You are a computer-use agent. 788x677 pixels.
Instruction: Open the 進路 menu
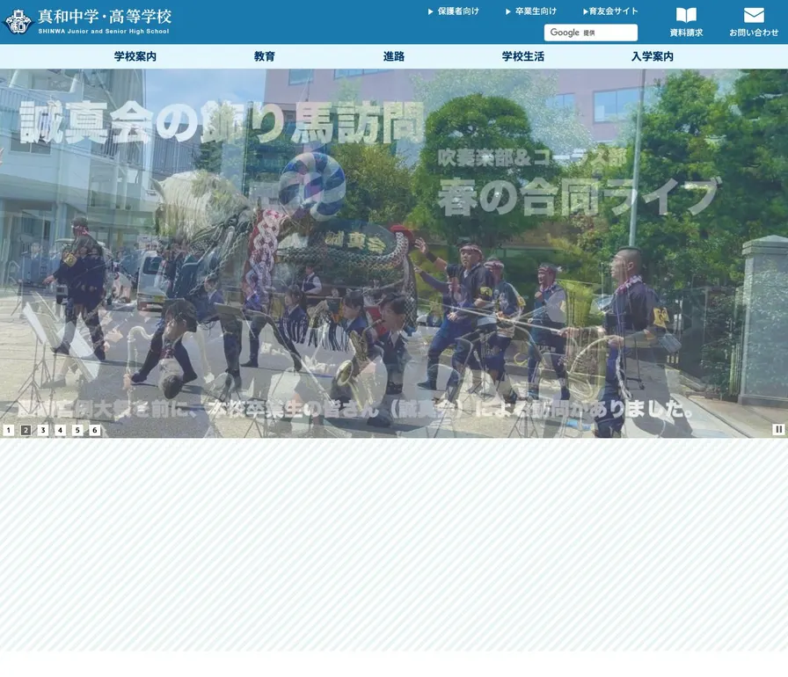[393, 56]
